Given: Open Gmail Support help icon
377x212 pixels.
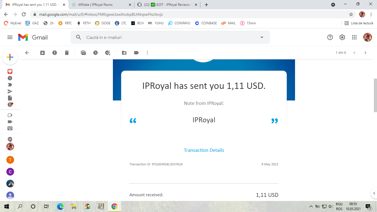Looking at the screenshot, I should point(330,37).
